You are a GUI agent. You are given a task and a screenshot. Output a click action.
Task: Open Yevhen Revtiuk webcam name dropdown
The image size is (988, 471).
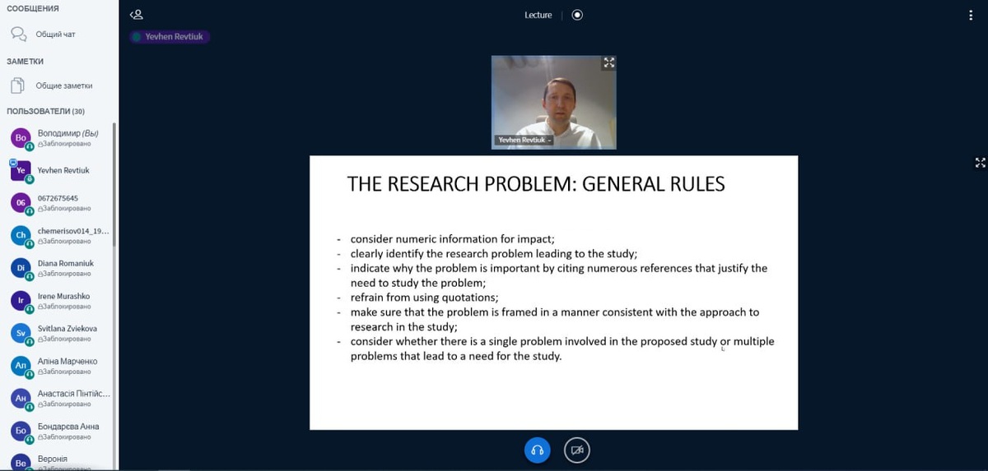[x=524, y=141]
